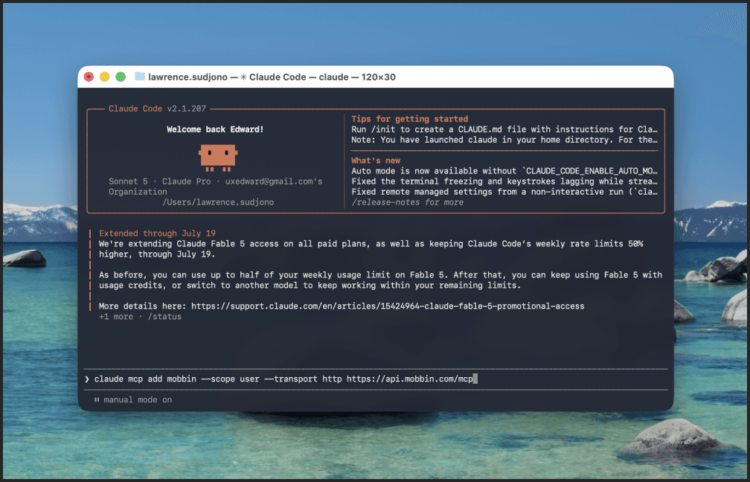Click the '+1 more · /status' line
Screen dimensions: 750x482
click(140, 317)
